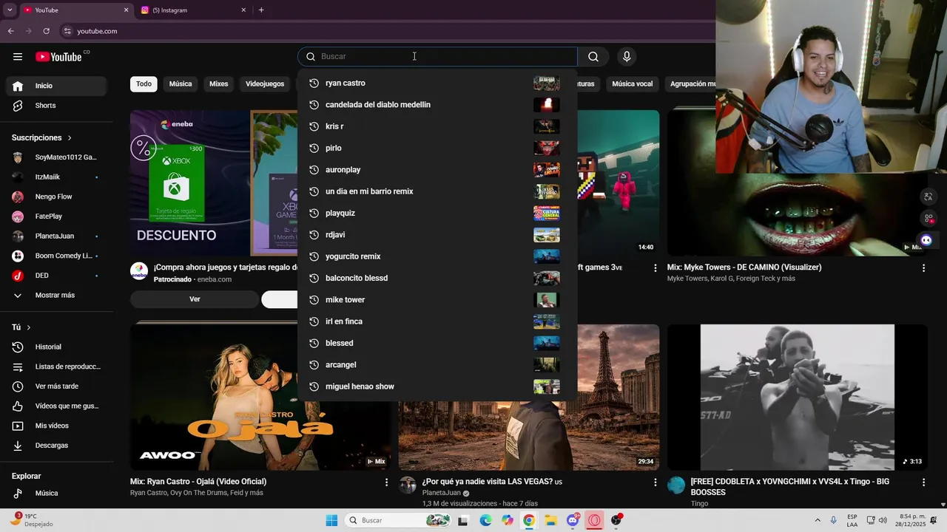
Task: Open the CDOBLETA BIG BOSSES video thumbnail
Action: tap(798, 397)
